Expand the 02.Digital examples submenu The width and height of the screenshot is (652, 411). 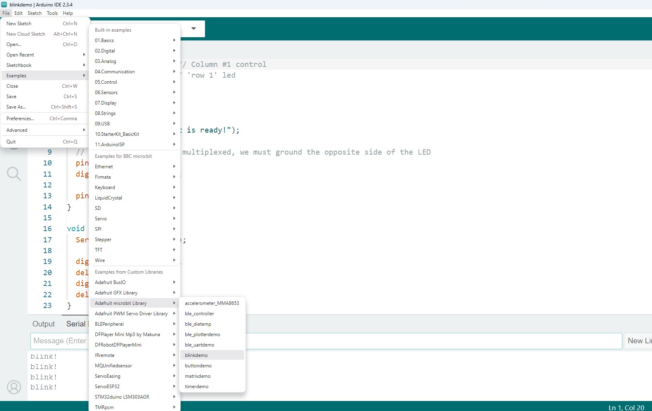point(135,51)
